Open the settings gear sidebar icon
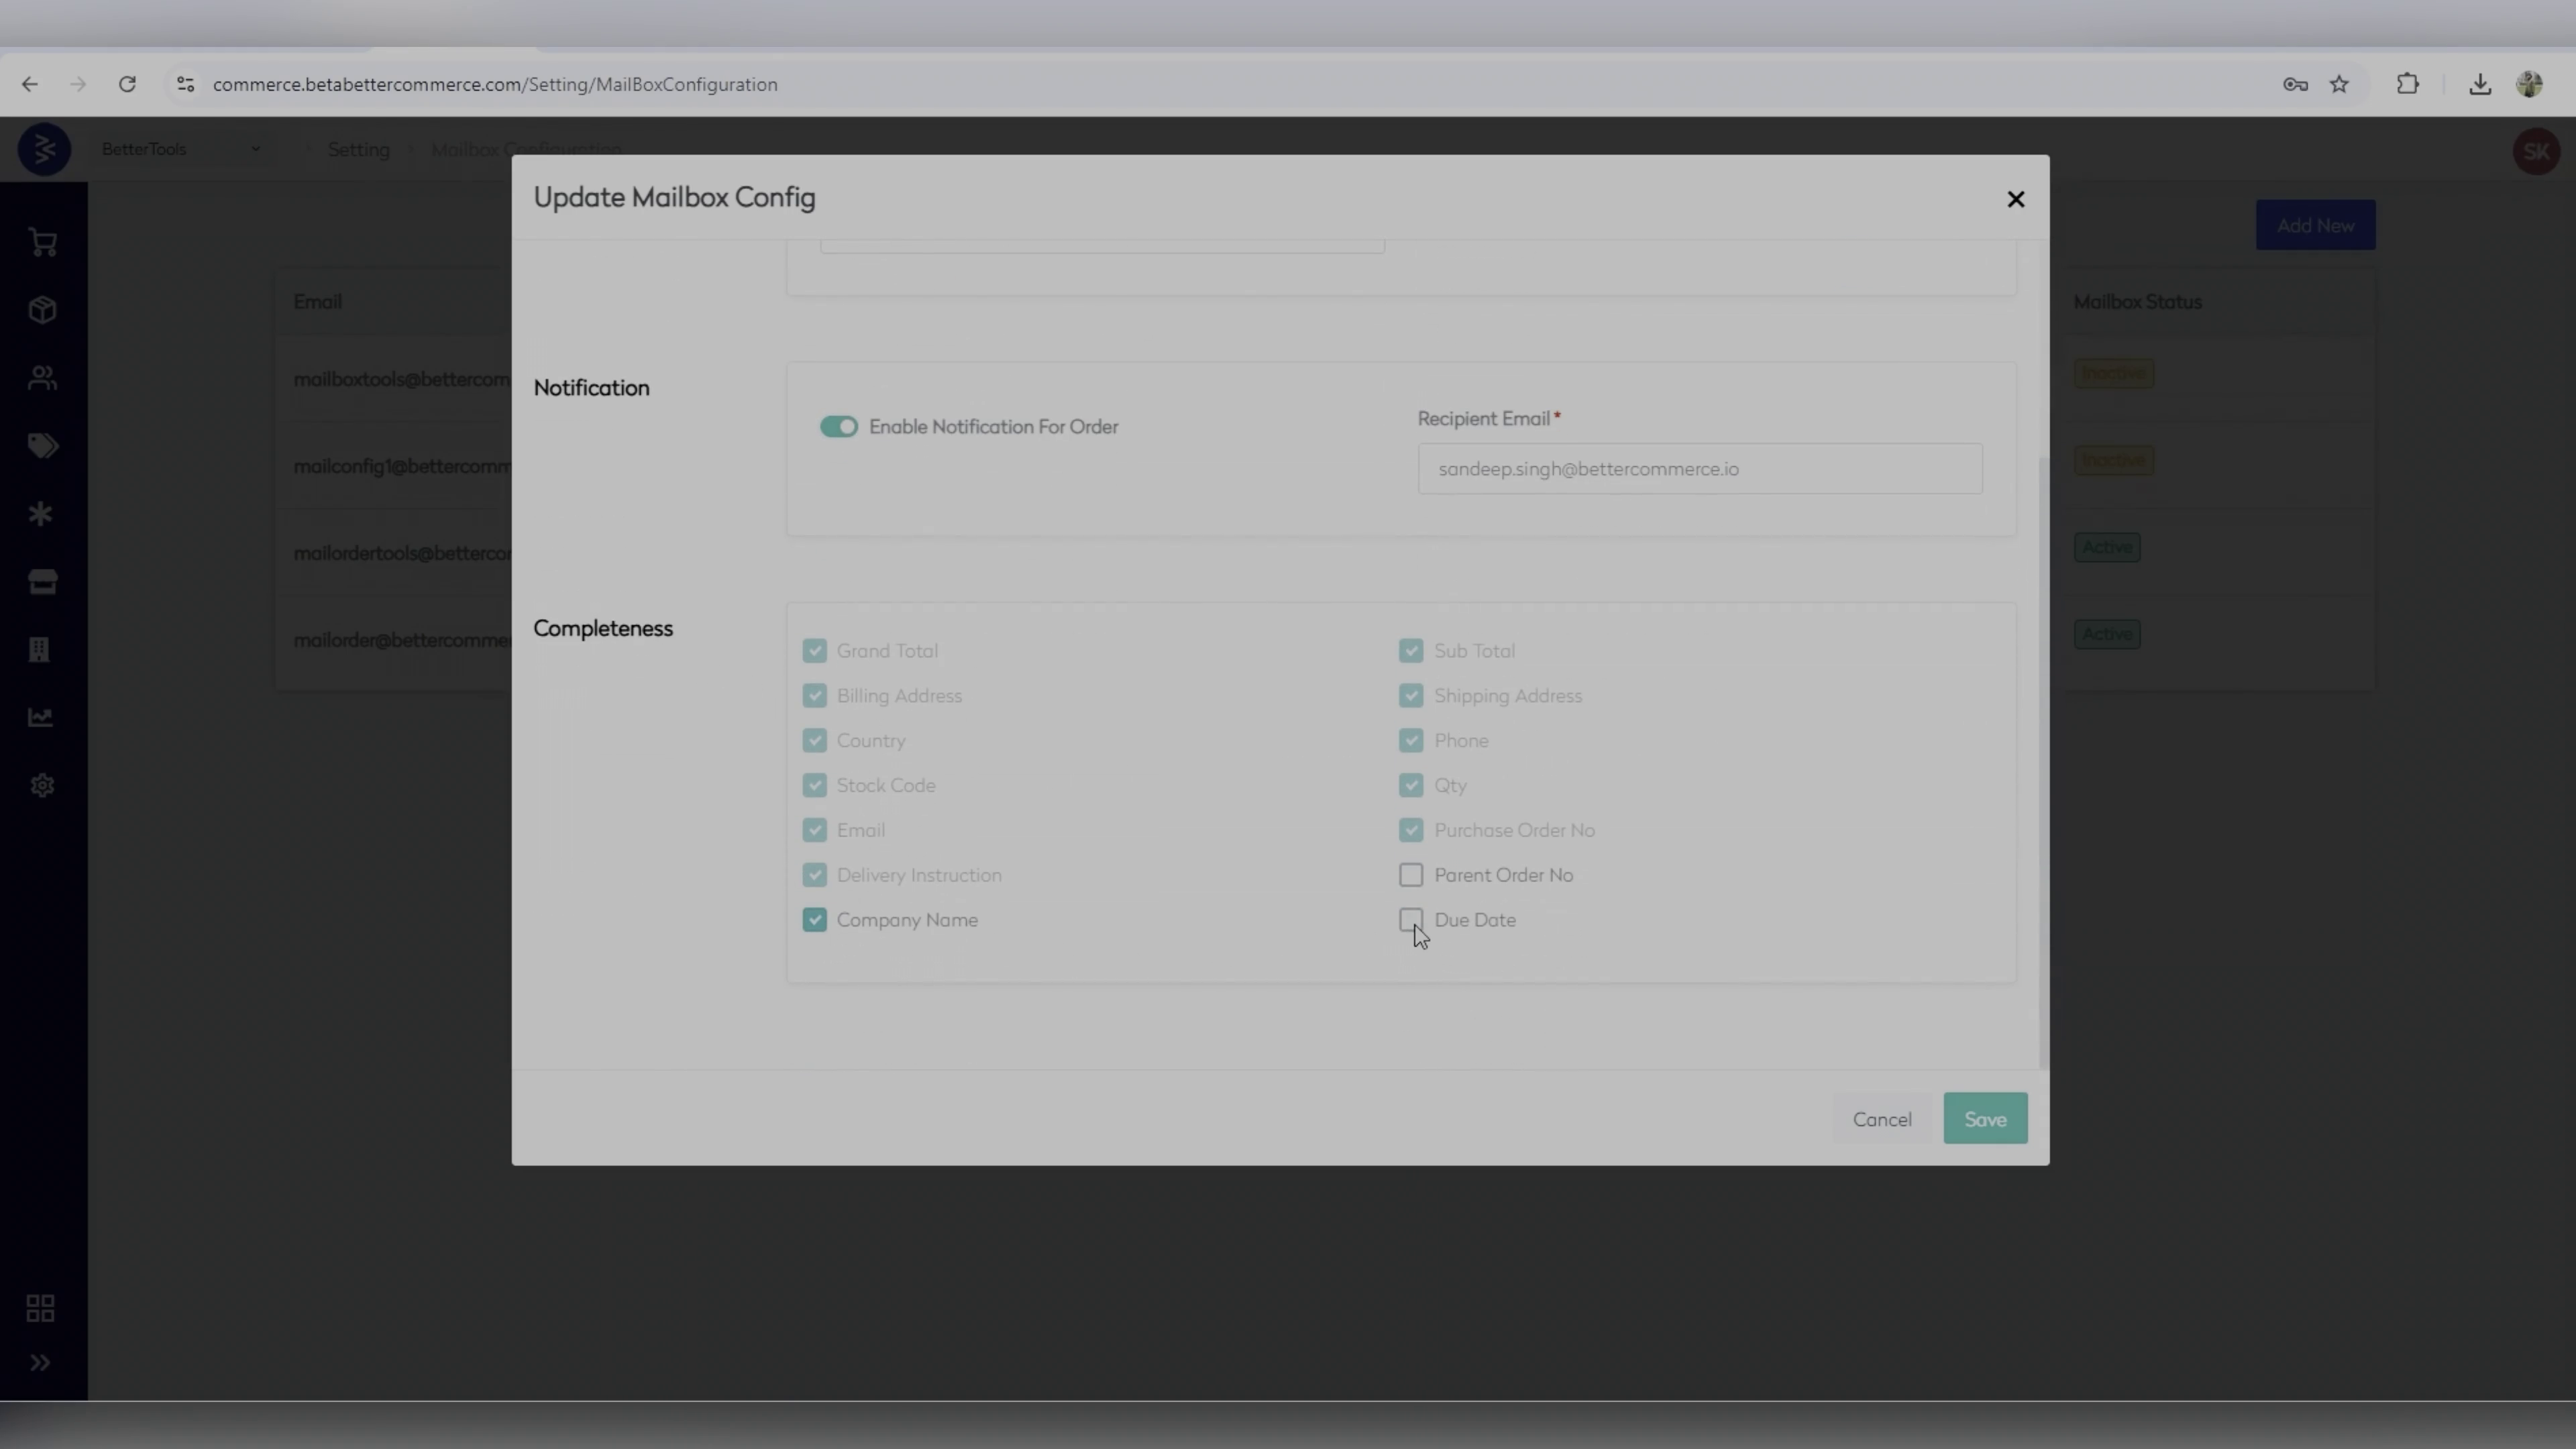 coord(42,786)
